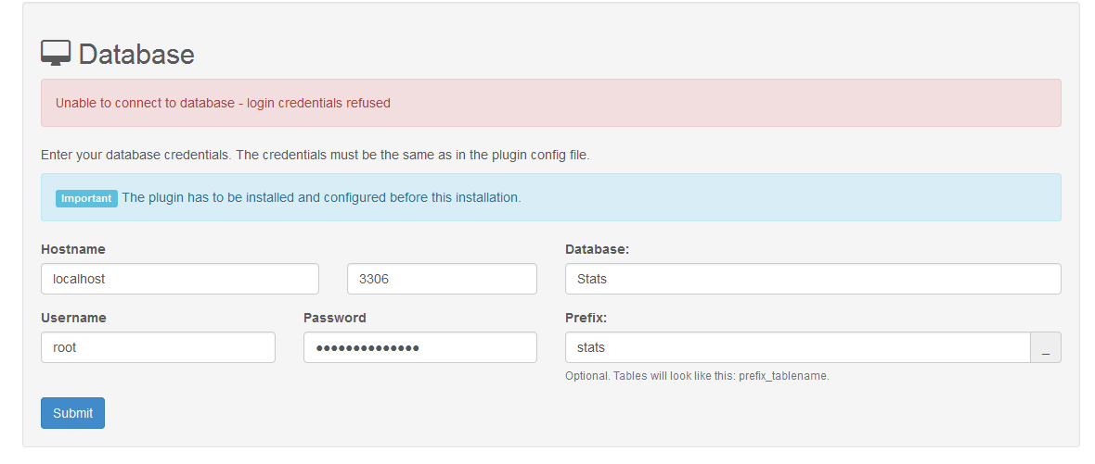Focus the masked Password field

[x=419, y=347]
